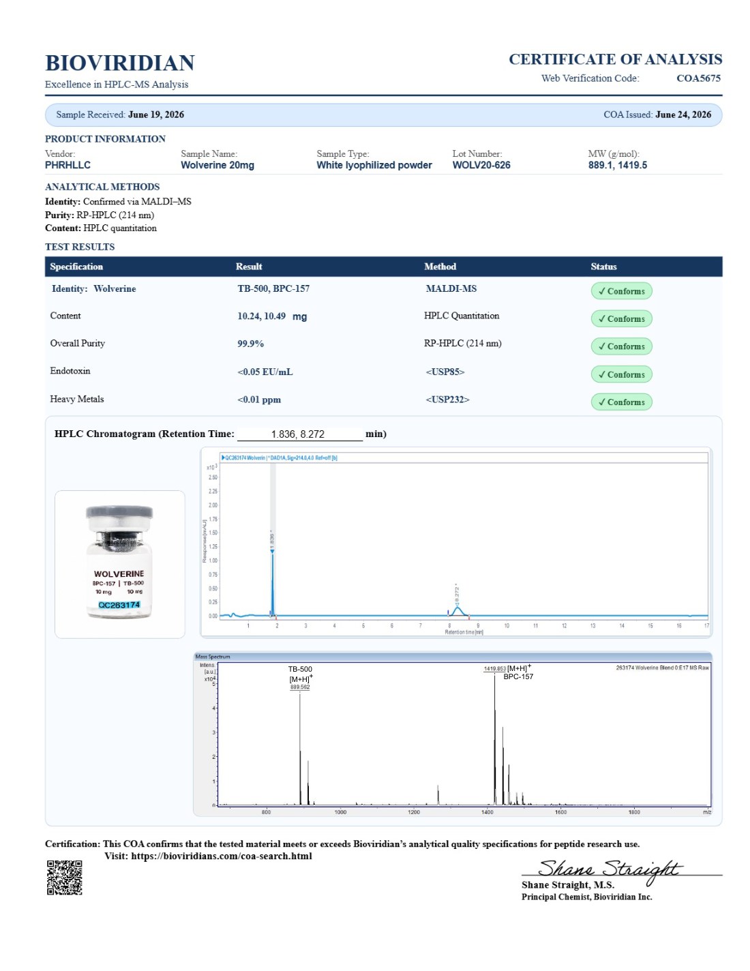Open the bioviridians.com coa-search link
Viewport: 750px width, 971px height.
click(222, 856)
